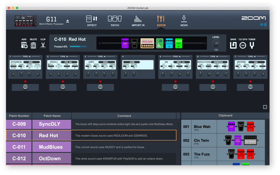The width and height of the screenshot is (280, 175).
Task: Select clipboard entry Cln Twin
Action: 202,140
